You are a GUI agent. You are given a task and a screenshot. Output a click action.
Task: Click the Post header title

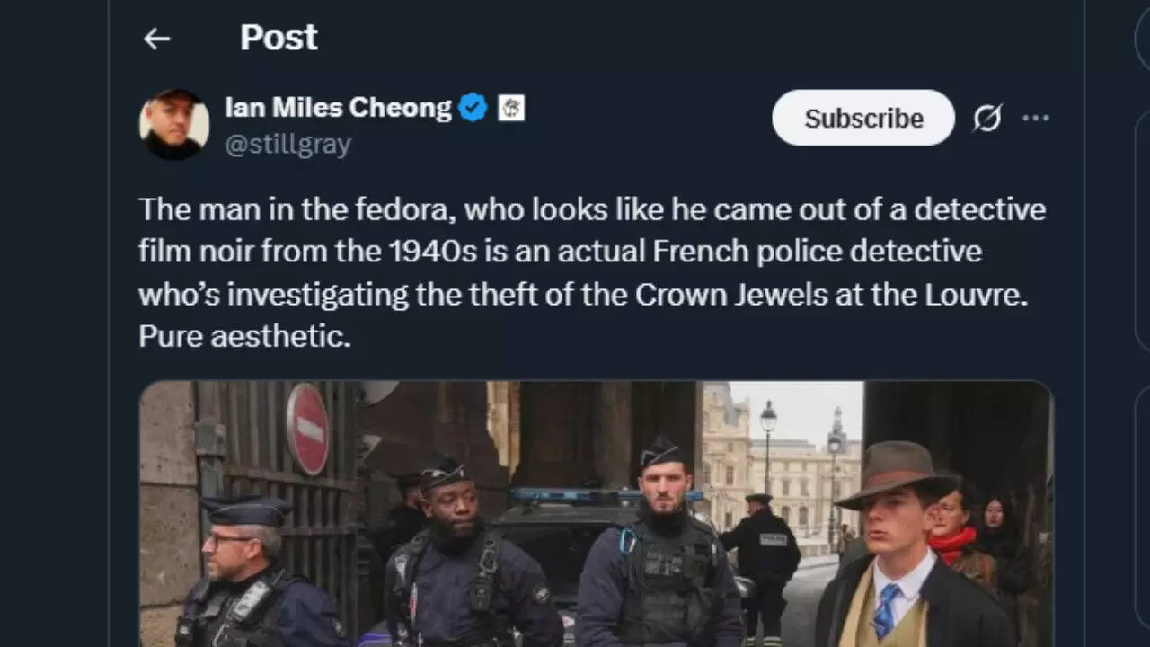tap(278, 38)
